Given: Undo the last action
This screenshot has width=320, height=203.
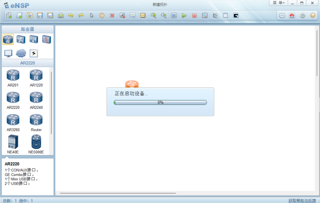Looking at the screenshot, I should click(x=71, y=15).
